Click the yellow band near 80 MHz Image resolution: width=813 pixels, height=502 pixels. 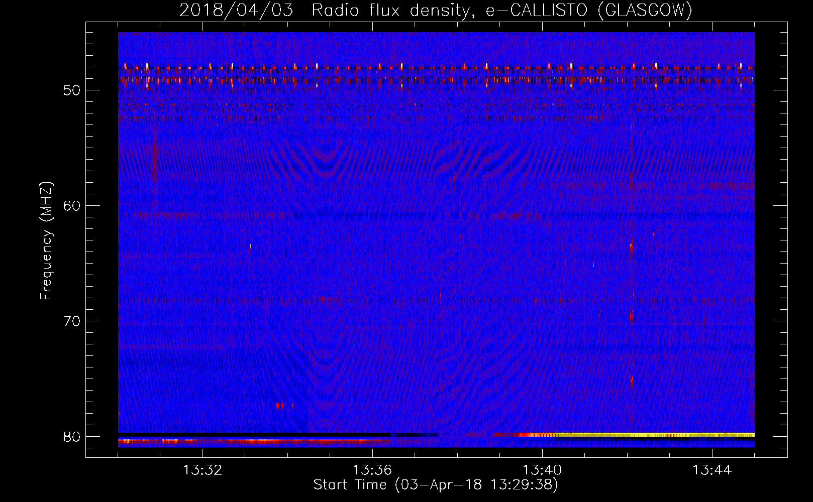click(x=653, y=435)
